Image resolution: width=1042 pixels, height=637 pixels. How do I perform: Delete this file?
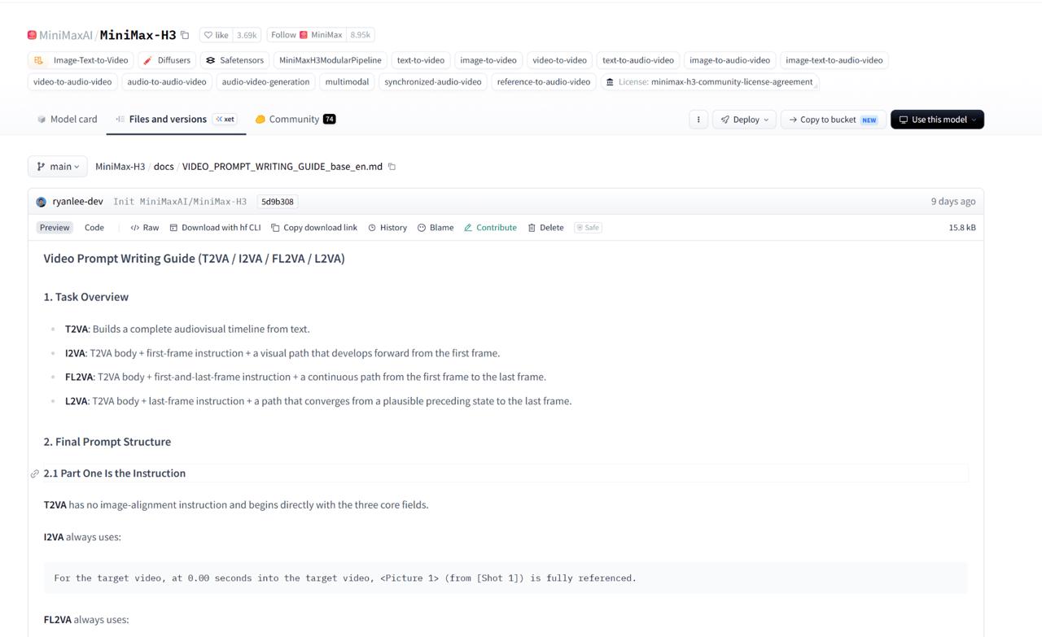point(545,228)
